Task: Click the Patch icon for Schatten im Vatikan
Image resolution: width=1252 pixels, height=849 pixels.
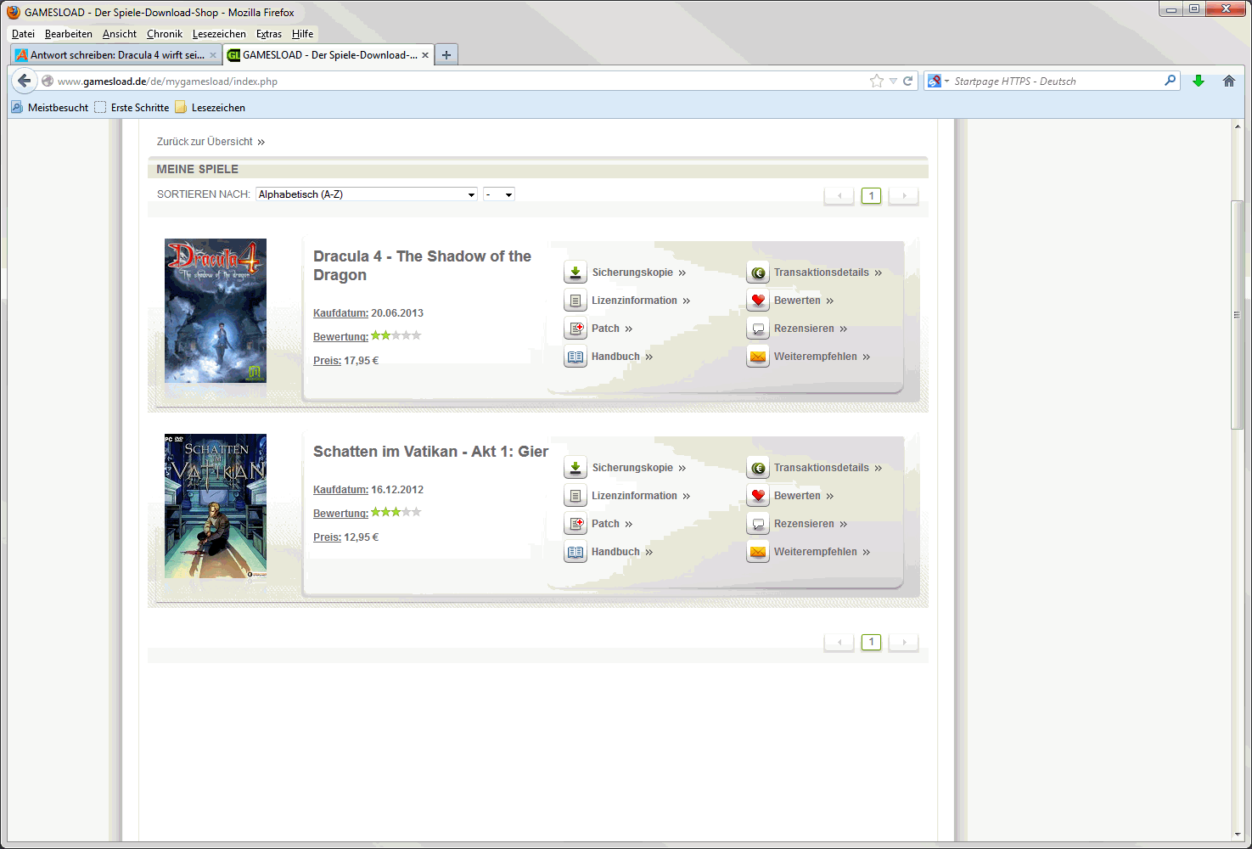Action: 575,524
